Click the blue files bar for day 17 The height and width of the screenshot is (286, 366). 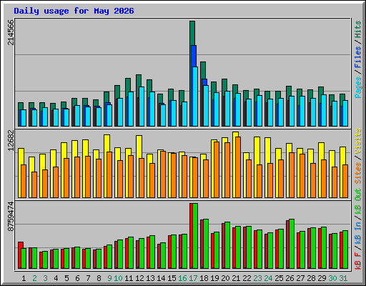pos(194,56)
